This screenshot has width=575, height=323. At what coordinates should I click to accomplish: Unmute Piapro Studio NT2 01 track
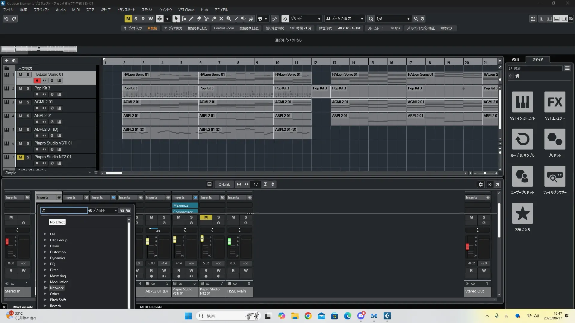(20, 157)
